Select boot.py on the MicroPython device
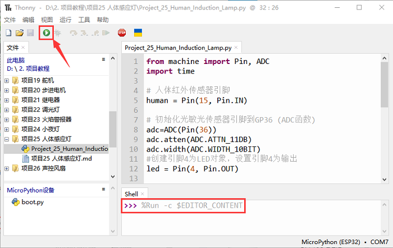Viewport: 393px width, 248px height. (32, 202)
